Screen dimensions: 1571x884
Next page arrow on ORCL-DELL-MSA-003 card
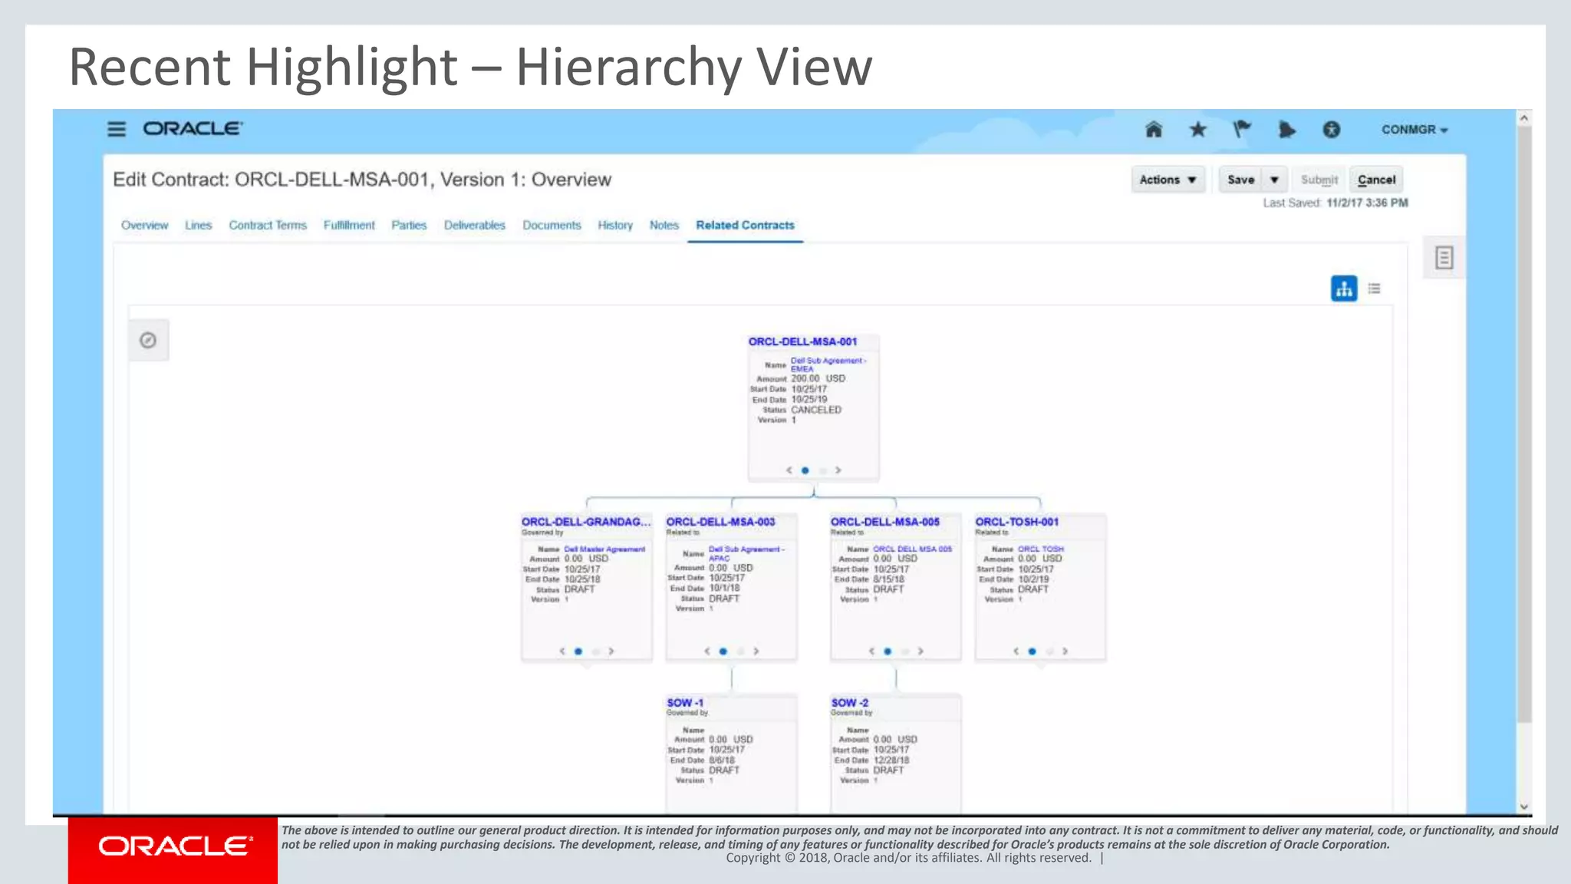click(756, 651)
